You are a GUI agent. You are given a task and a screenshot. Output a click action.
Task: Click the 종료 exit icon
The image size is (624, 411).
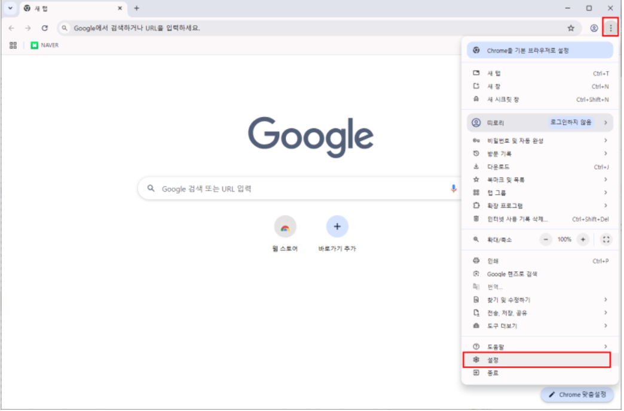pyautogui.click(x=476, y=373)
